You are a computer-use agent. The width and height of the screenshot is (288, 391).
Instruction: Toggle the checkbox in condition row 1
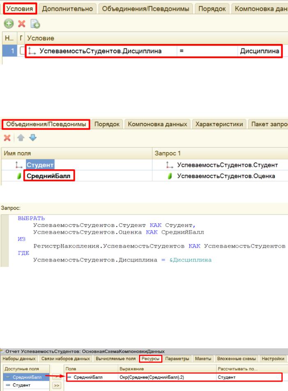coord(22,51)
